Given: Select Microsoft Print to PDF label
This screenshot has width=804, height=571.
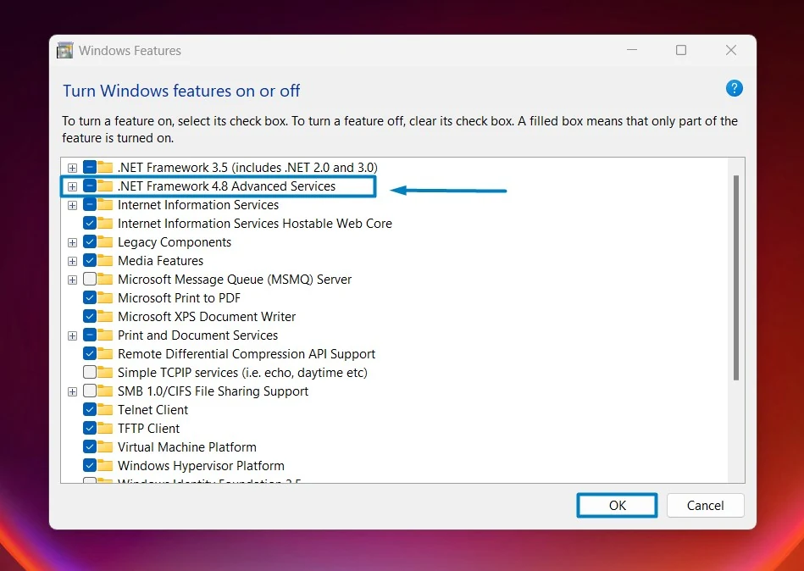Looking at the screenshot, I should pos(179,298).
